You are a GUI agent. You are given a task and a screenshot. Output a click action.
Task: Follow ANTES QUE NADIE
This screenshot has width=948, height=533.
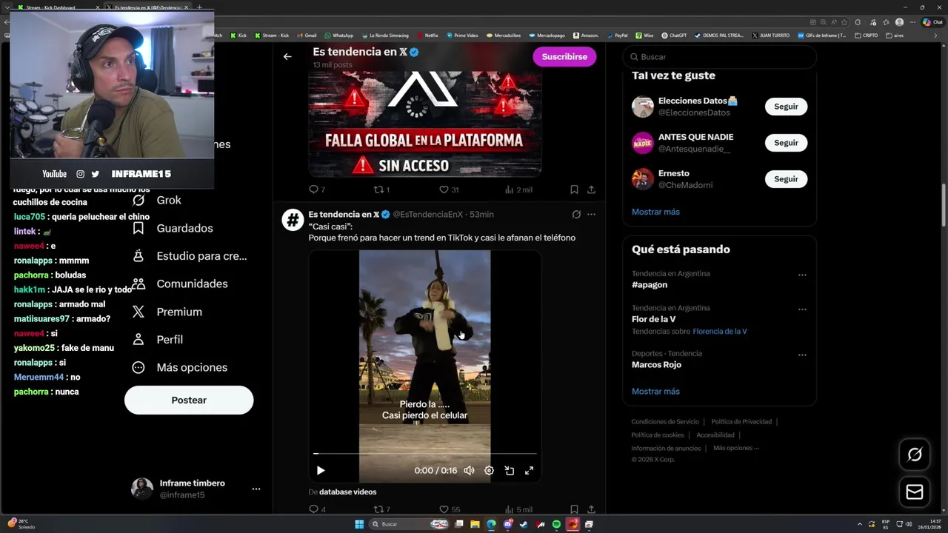pos(786,143)
